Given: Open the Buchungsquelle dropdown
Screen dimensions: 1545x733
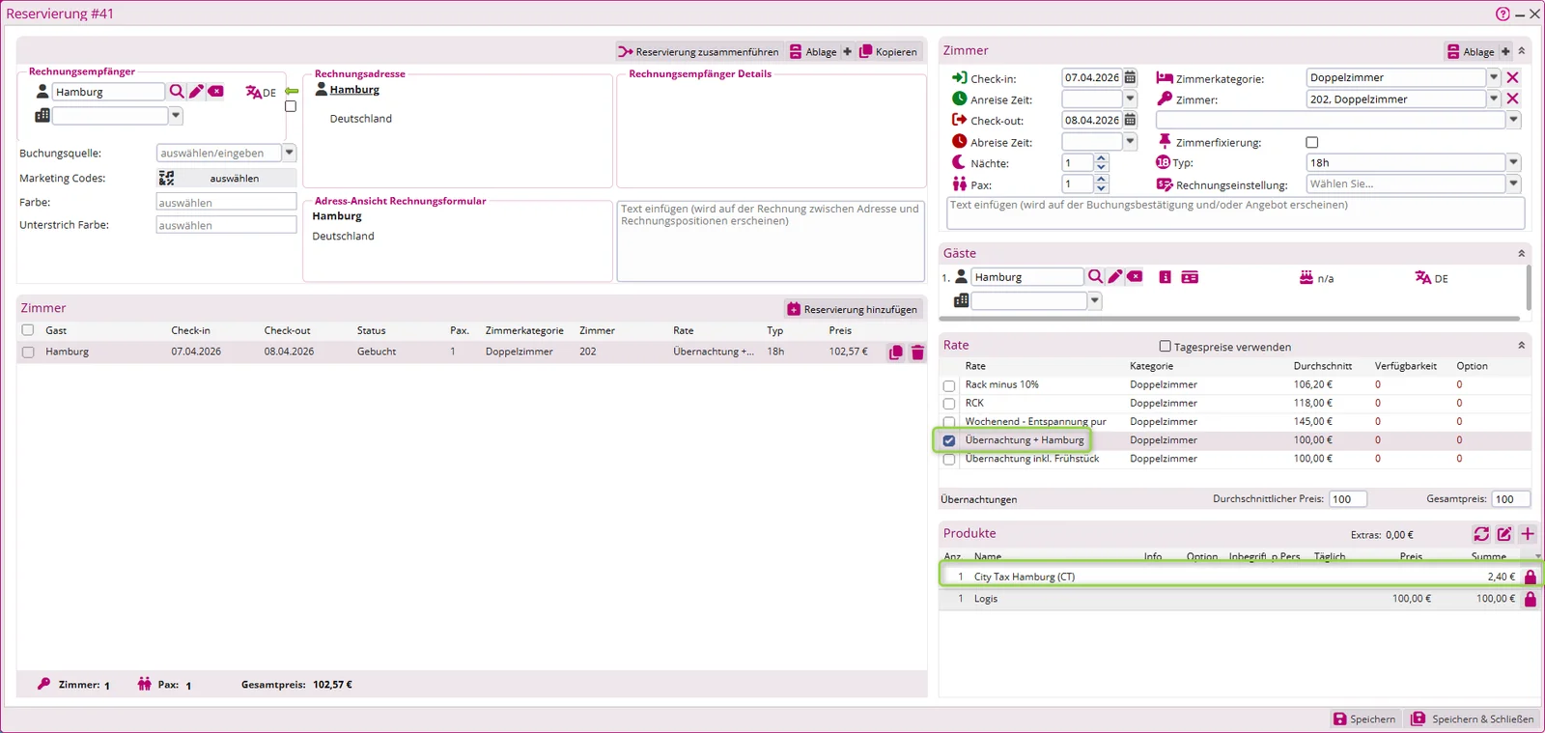Looking at the screenshot, I should pos(289,153).
